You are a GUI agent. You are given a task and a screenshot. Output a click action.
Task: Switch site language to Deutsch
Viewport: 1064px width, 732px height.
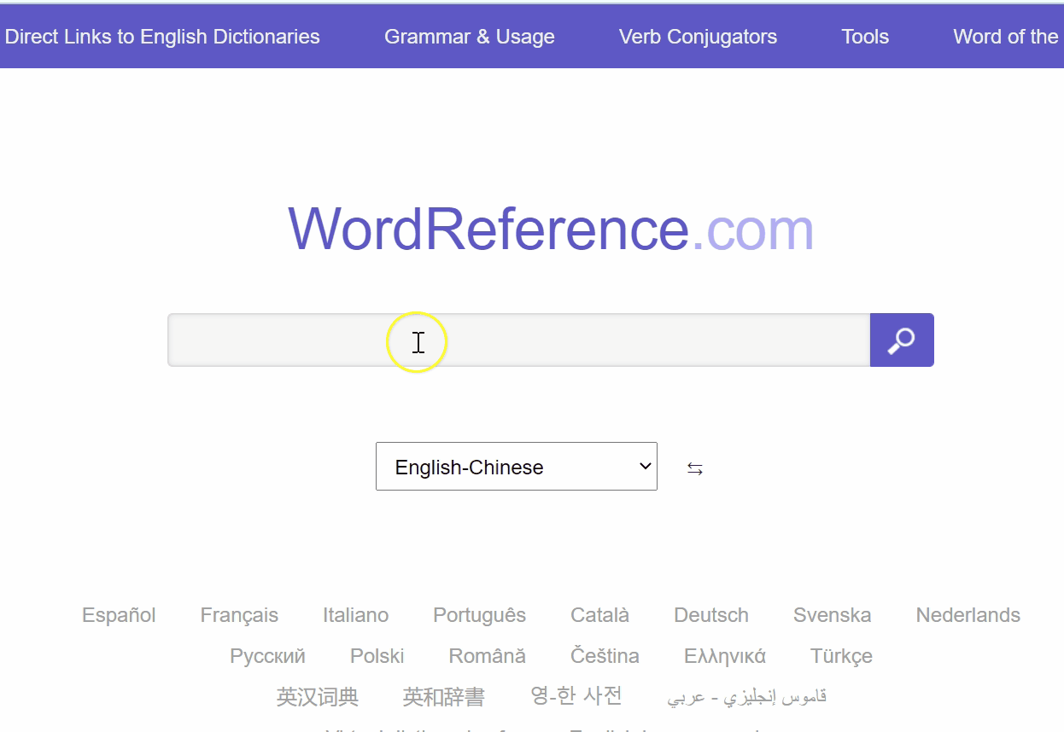(711, 615)
